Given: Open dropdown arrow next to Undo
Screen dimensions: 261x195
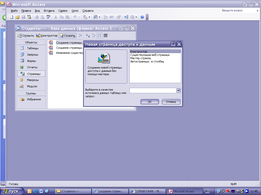Looking at the screenshot, I should 79,17.
